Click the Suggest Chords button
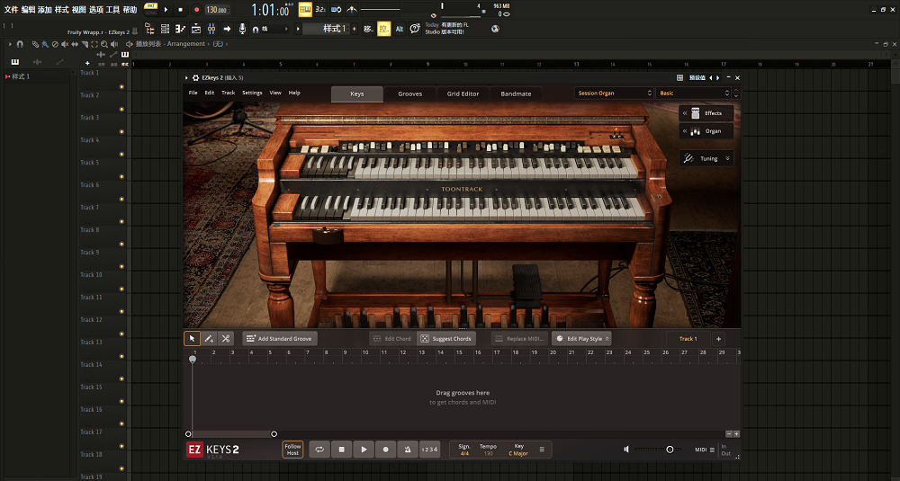 tap(445, 339)
